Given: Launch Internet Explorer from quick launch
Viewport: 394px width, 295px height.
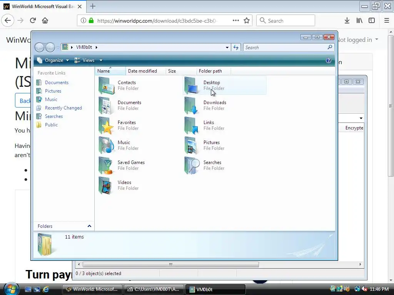Looking at the screenshot, I should [46, 289].
